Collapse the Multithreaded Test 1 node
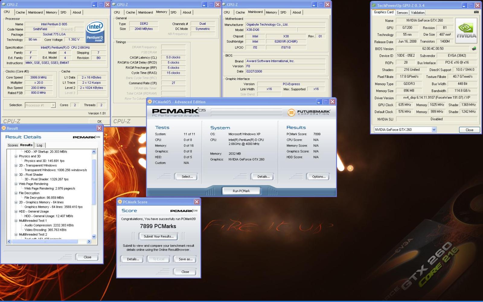The width and height of the screenshot is (483, 302). click(x=16, y=221)
